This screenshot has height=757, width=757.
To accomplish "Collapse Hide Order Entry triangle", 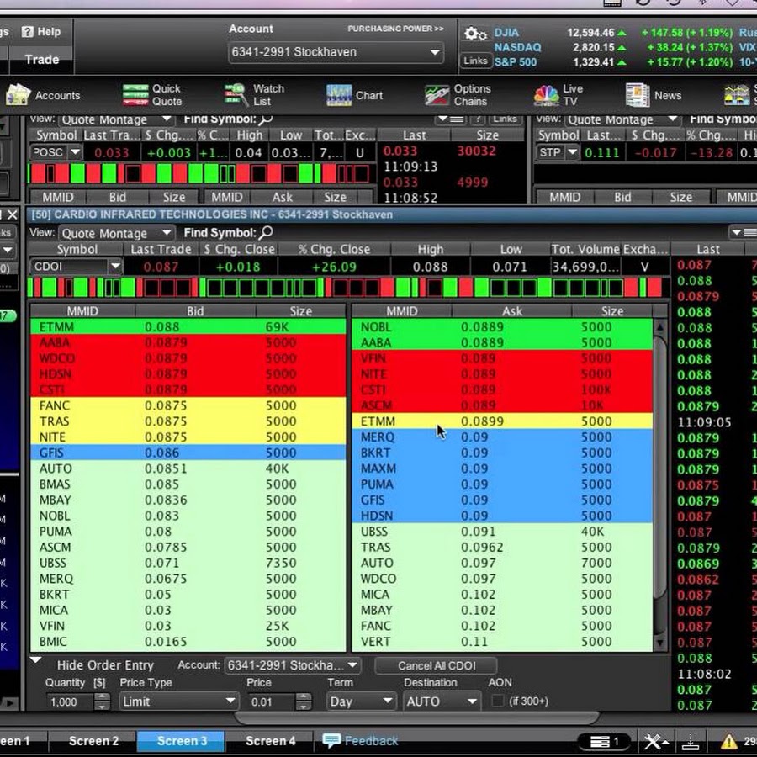I will click(36, 662).
